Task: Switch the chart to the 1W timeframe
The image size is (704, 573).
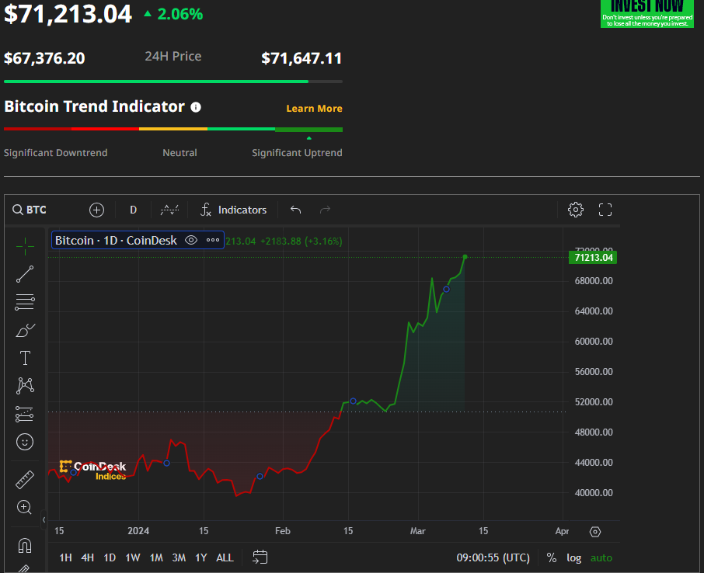Action: pyautogui.click(x=133, y=557)
